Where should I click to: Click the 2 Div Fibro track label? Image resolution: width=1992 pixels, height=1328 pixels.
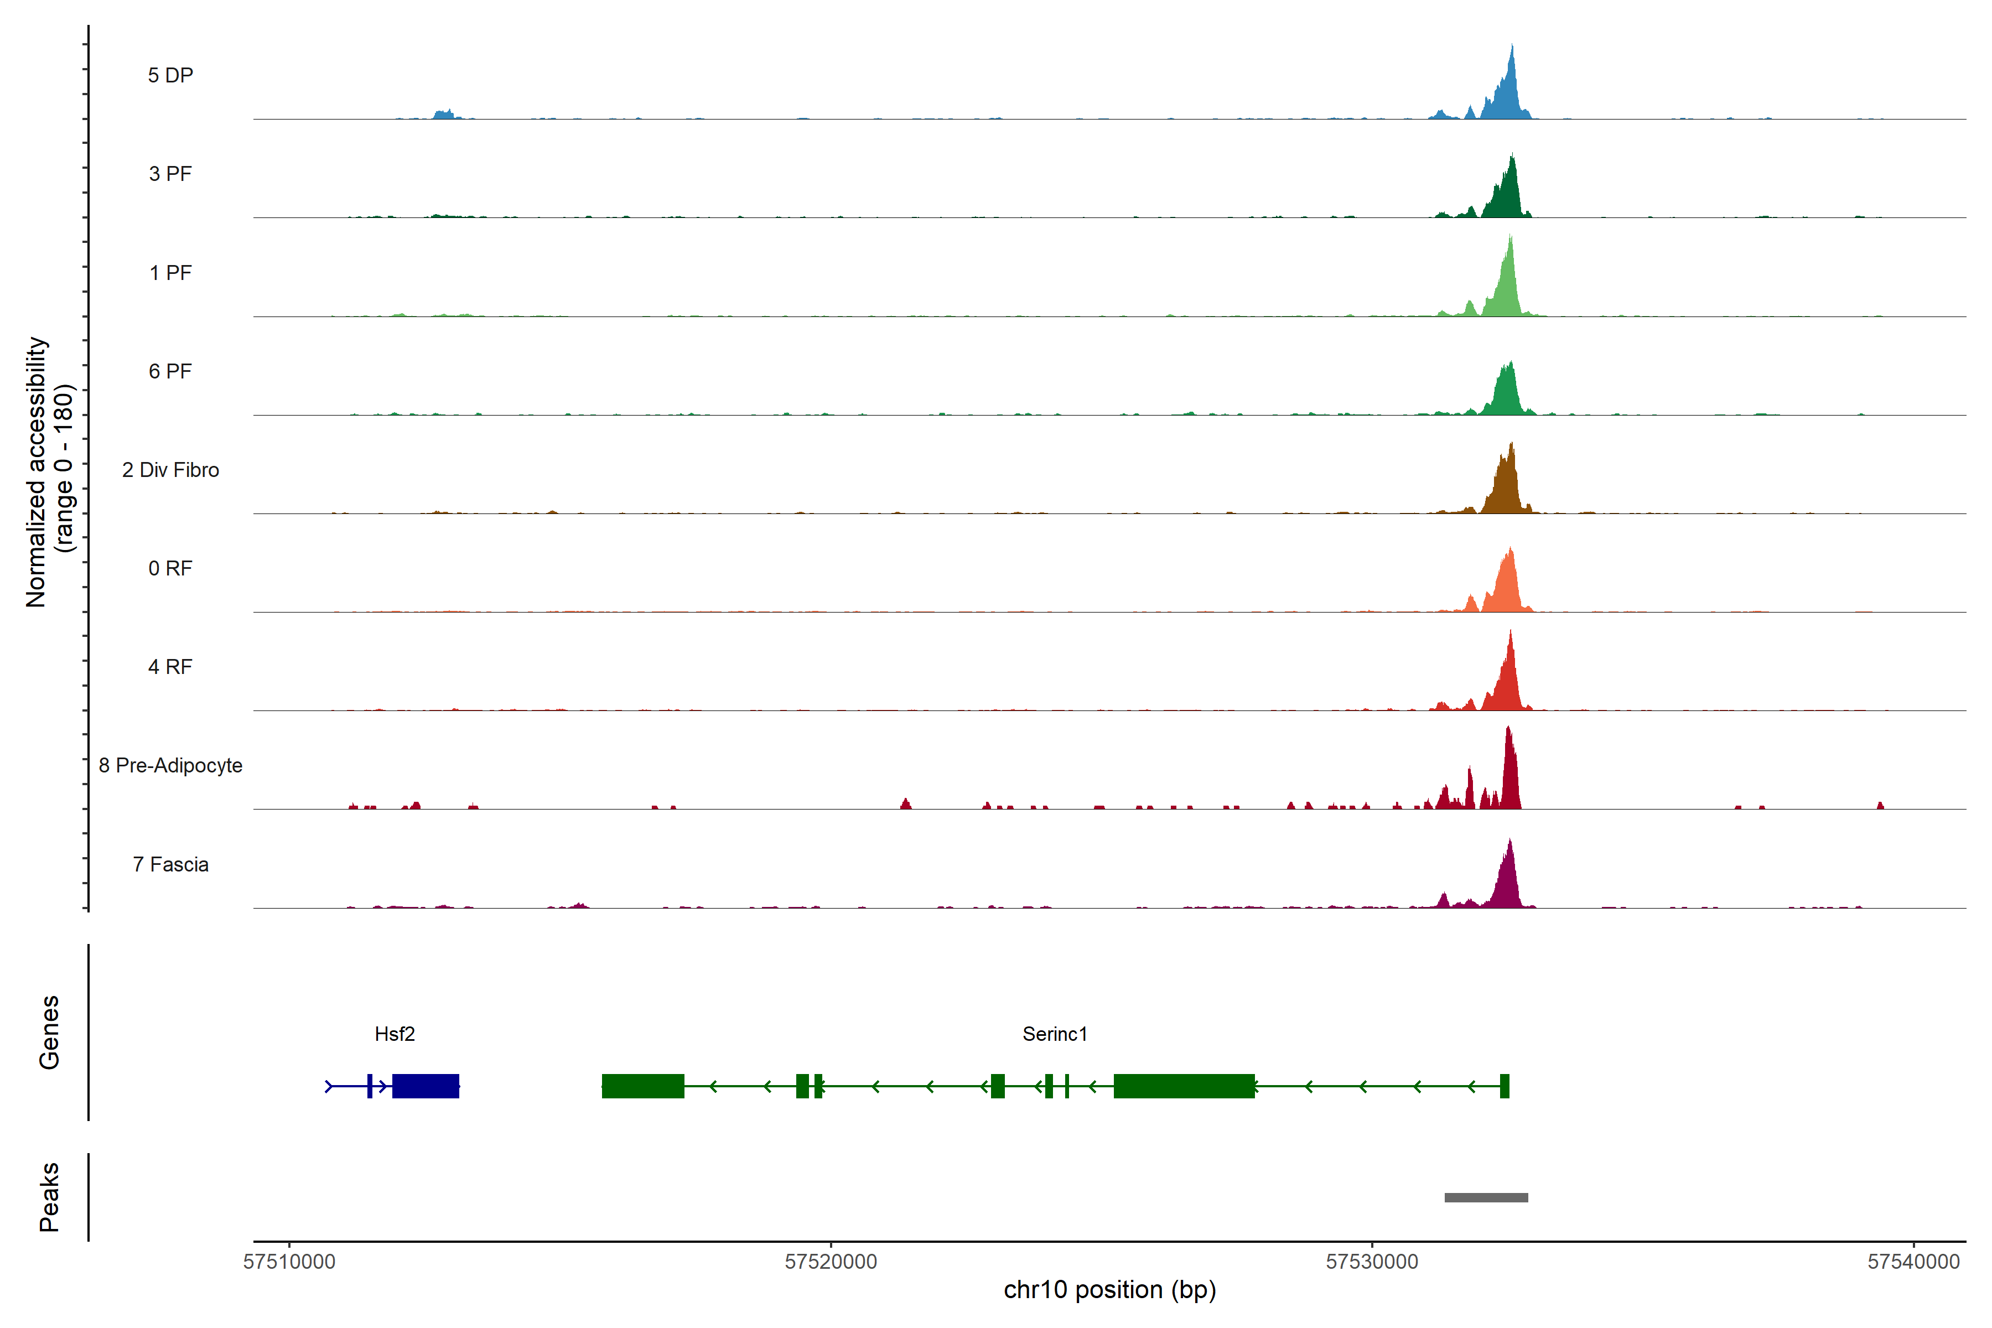pos(170,469)
